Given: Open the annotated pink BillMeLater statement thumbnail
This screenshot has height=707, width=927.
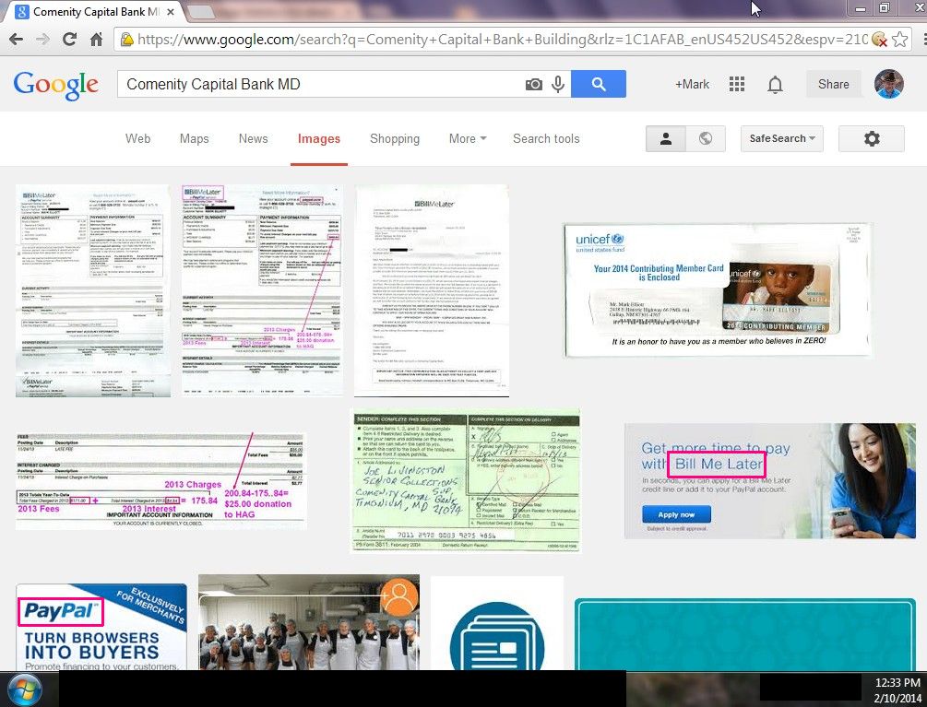Looking at the screenshot, I should (262, 290).
